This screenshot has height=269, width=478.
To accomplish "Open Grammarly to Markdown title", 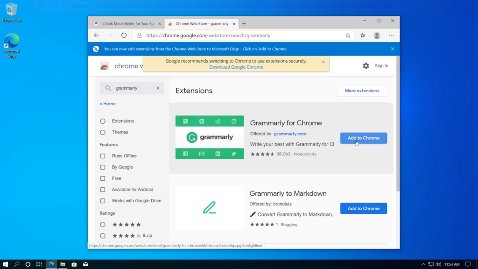I will point(288,193).
